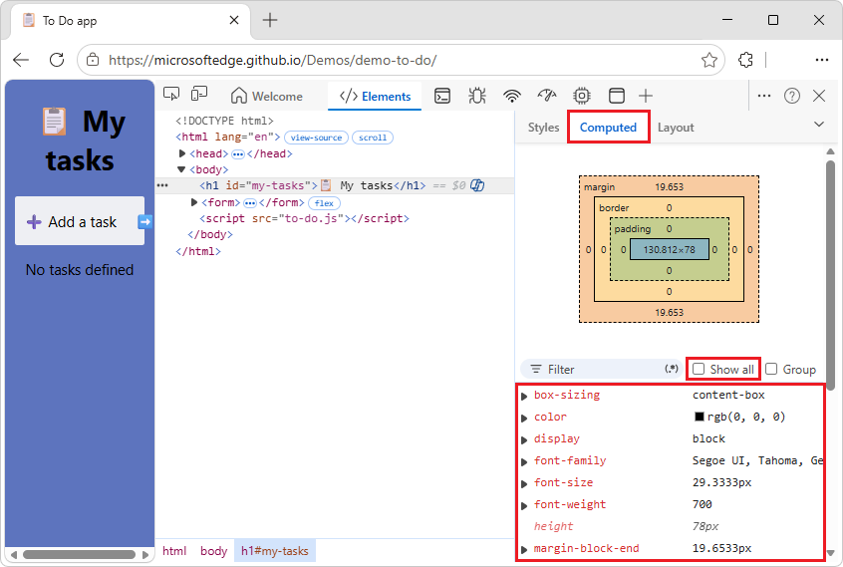Toggle regex filter icon
The width and height of the screenshot is (843, 567).
(x=671, y=369)
